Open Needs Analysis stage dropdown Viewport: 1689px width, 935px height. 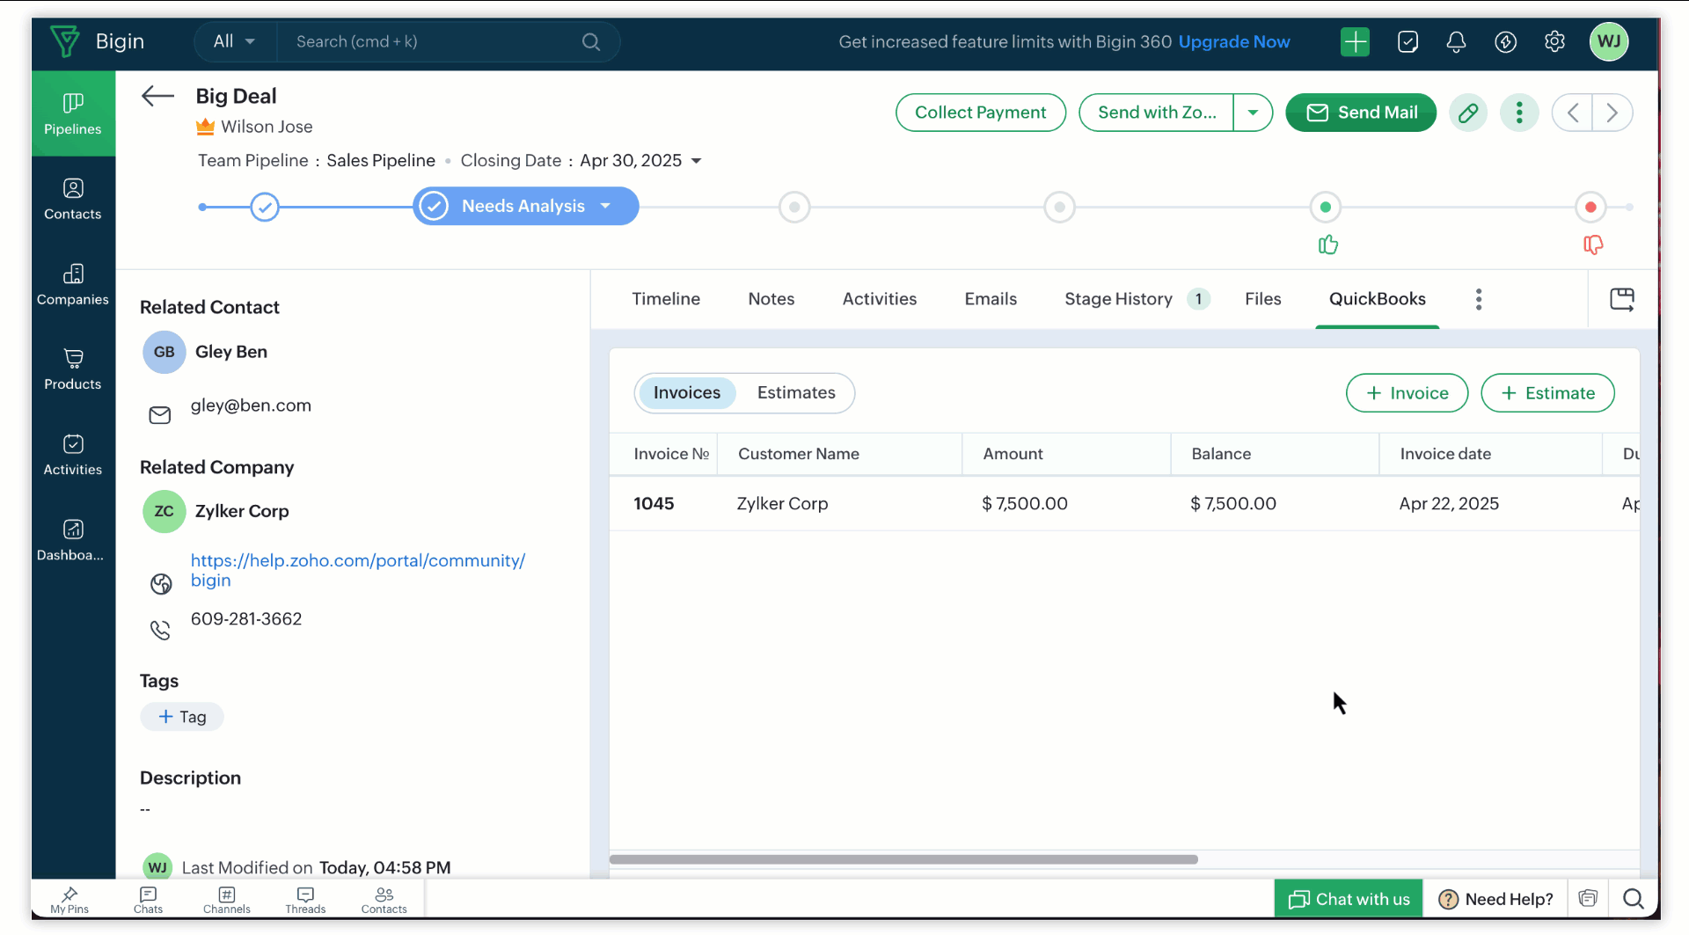(605, 206)
